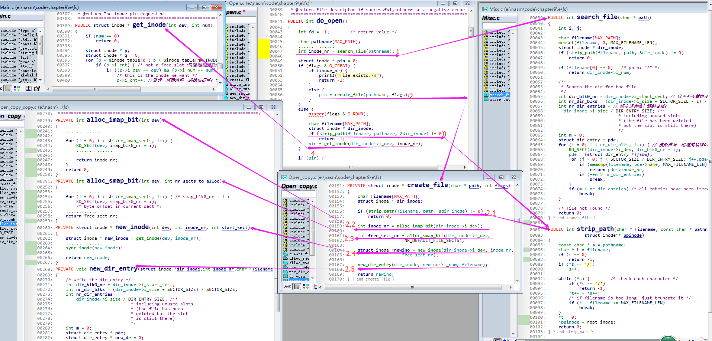Click do_open function name in Open.c

pyautogui.click(x=329, y=21)
